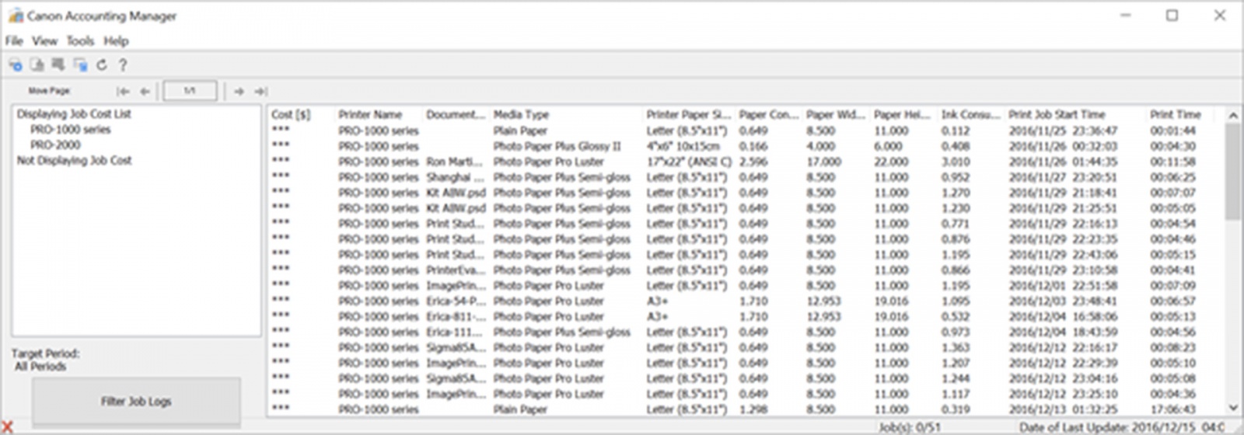Click the Canon Accounting Manager title icon

(16, 16)
